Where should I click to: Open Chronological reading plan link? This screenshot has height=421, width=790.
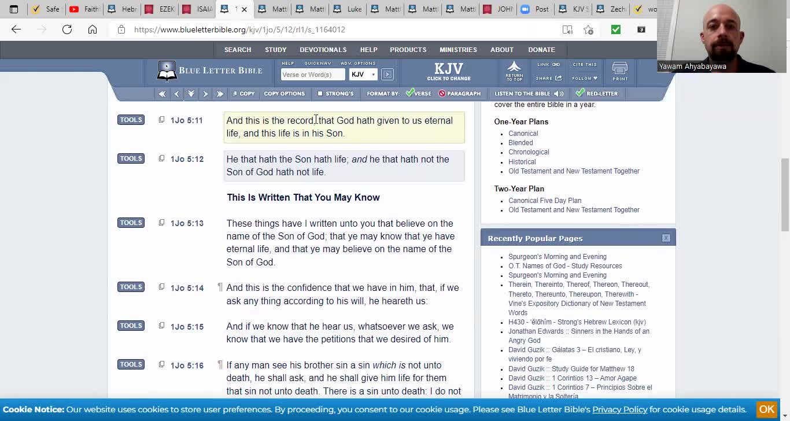(529, 152)
